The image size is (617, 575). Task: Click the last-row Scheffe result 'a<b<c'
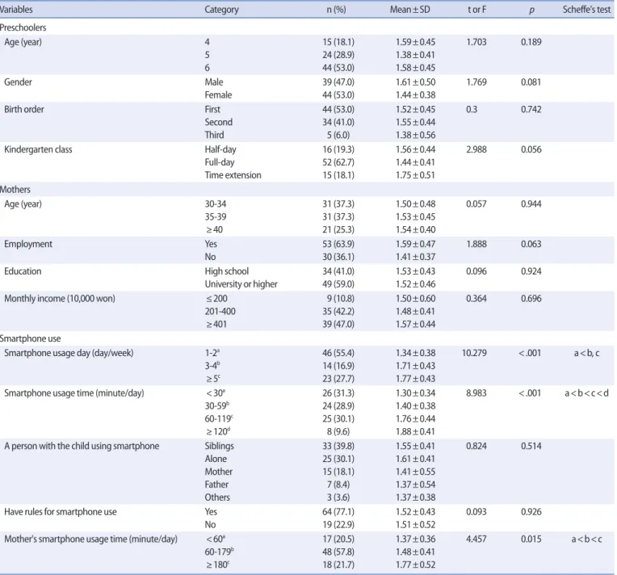[x=586, y=539]
